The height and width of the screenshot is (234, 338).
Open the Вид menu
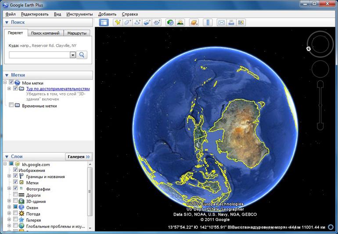(58, 14)
